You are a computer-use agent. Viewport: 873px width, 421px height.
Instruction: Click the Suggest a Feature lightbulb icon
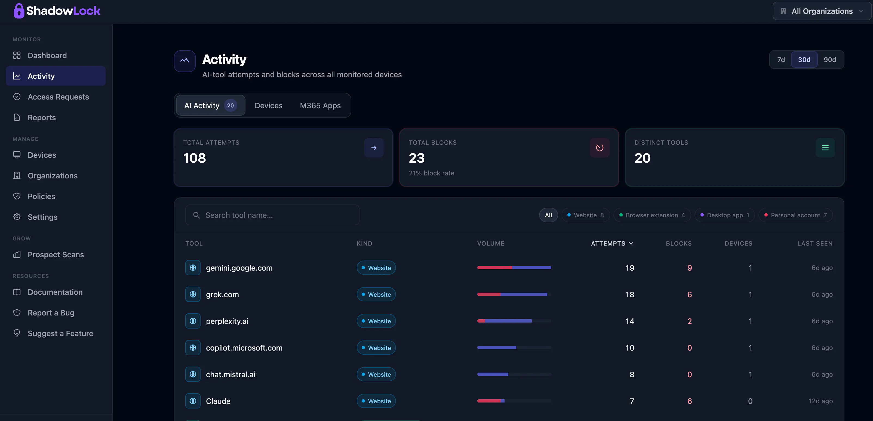(17, 333)
